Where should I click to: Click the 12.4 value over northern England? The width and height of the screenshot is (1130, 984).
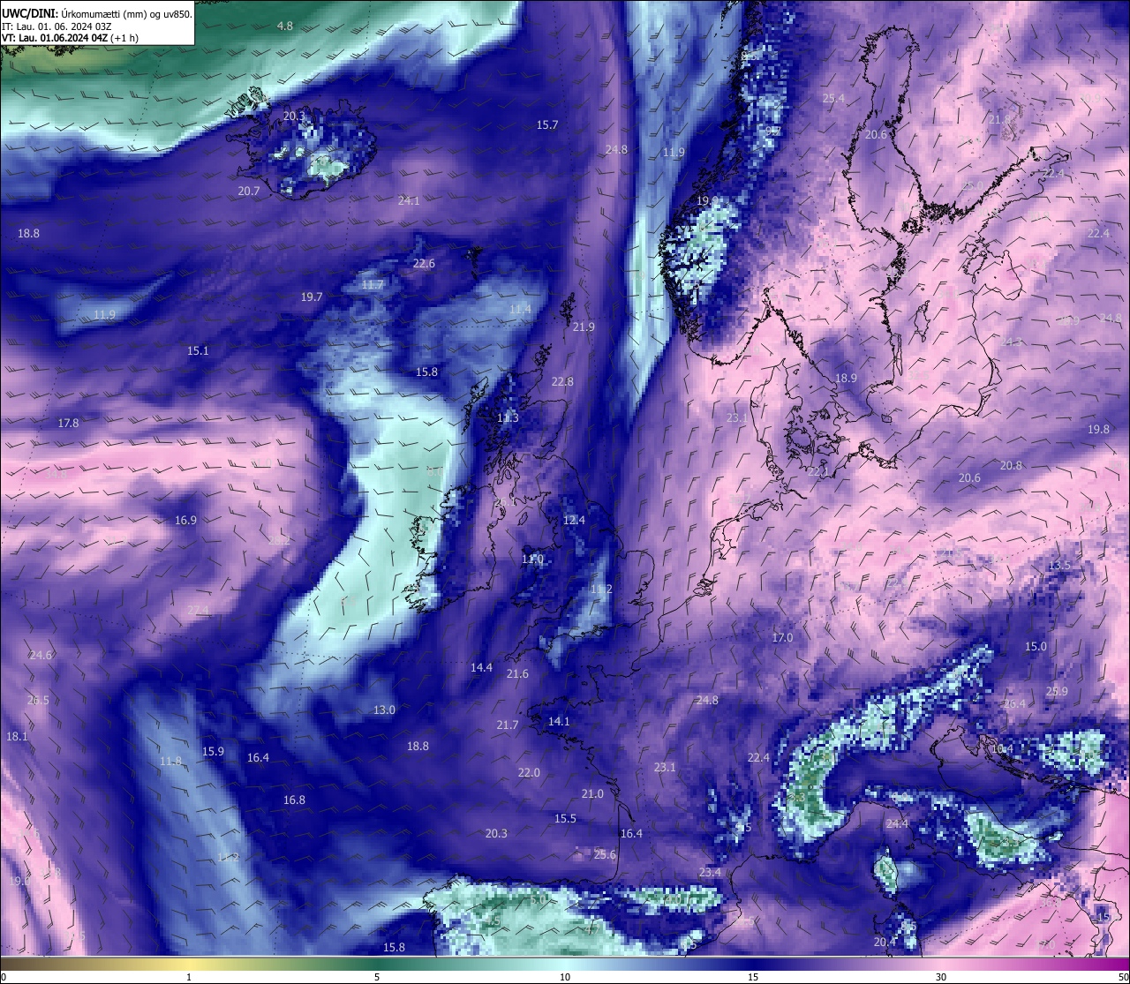coord(574,521)
